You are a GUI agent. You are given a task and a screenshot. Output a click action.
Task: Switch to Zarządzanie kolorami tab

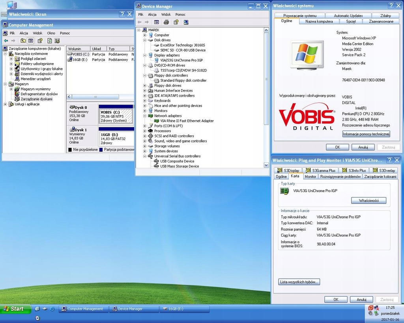pyautogui.click(x=380, y=176)
